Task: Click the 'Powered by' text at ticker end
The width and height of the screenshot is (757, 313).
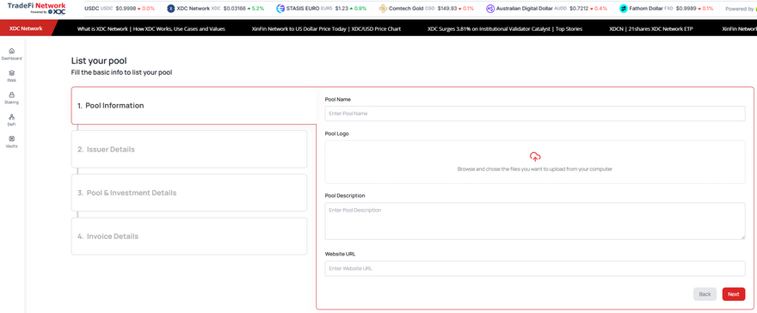Action: click(739, 9)
